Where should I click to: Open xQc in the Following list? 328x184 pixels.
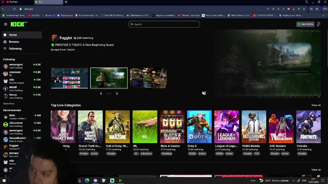[22, 81]
